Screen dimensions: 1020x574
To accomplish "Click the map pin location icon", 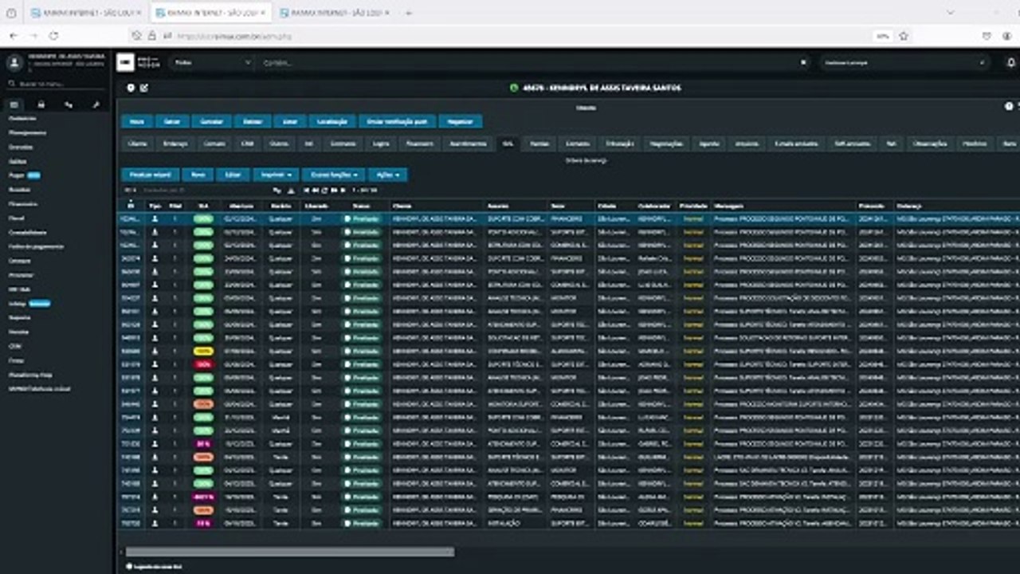I will tap(131, 88).
